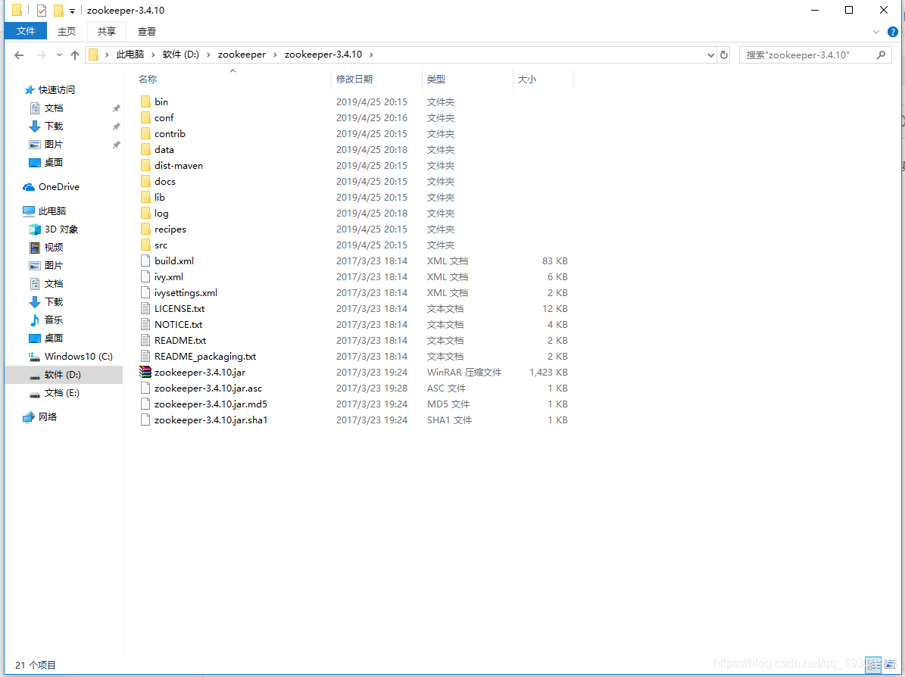Open the Help question mark icon
Screen dimensions: 905x677
(x=892, y=32)
